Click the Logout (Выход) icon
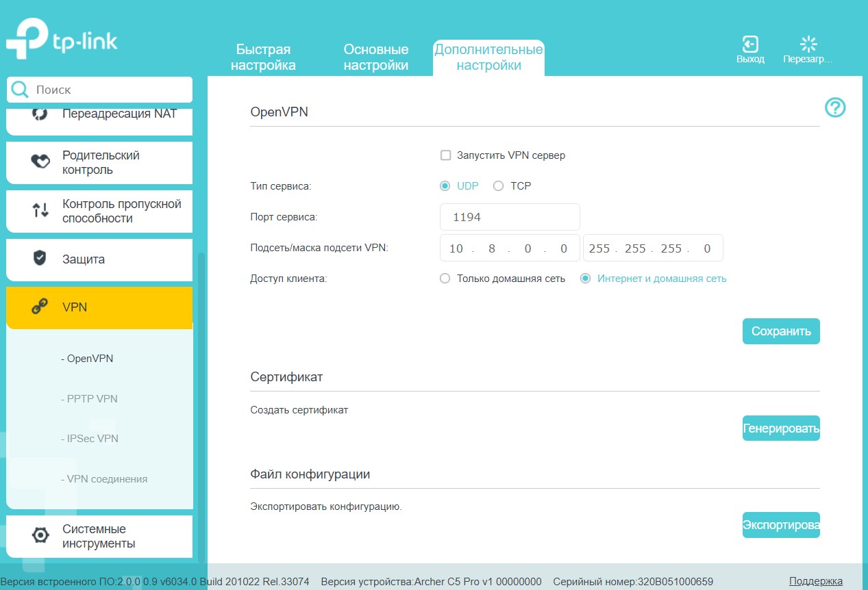This screenshot has height=590, width=868. click(750, 45)
